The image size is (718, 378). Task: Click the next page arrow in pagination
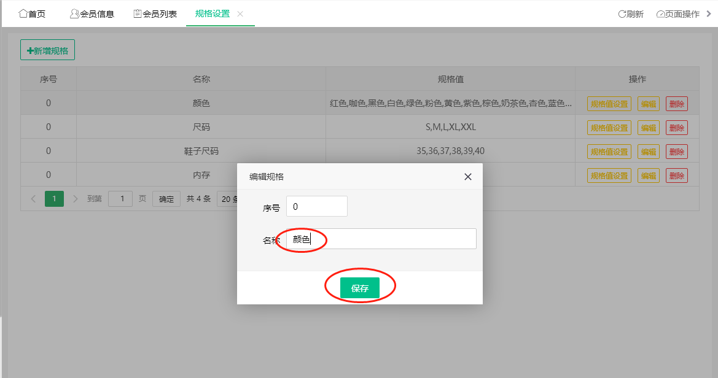pyautogui.click(x=75, y=199)
